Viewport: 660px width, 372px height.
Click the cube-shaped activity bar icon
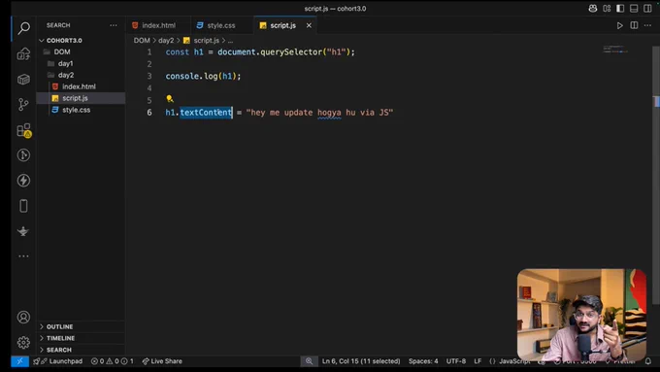[23, 80]
